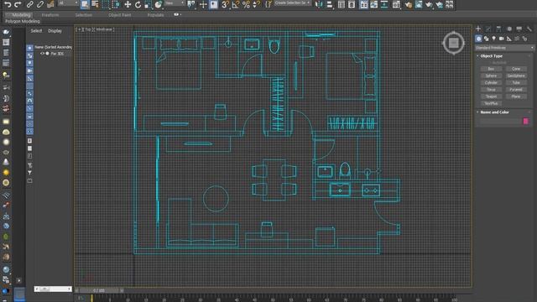Image resolution: width=537 pixels, height=302 pixels.
Task: Activate the Select Object tool
Action: point(85,4)
